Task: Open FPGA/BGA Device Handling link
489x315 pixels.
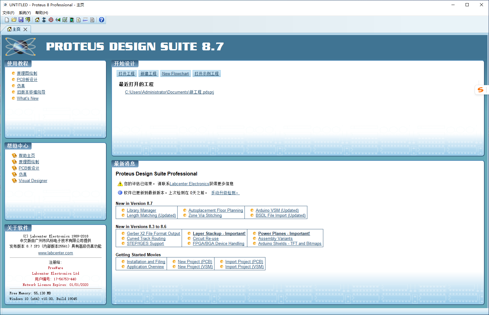Action: [219, 244]
